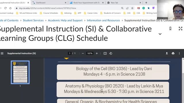Open the Grammarly extension icon
The height and width of the screenshot is (103, 184).
[143, 8]
